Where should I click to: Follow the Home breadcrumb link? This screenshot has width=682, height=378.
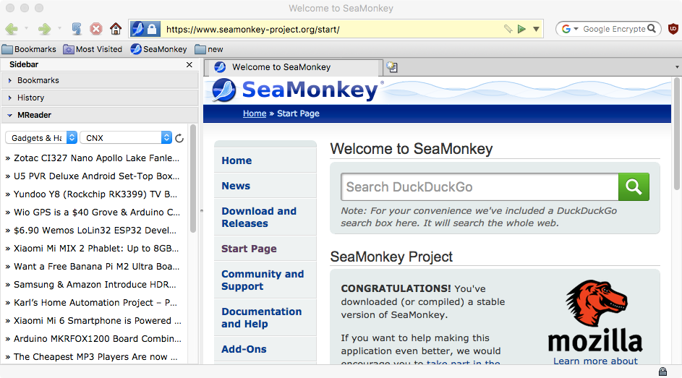(255, 113)
